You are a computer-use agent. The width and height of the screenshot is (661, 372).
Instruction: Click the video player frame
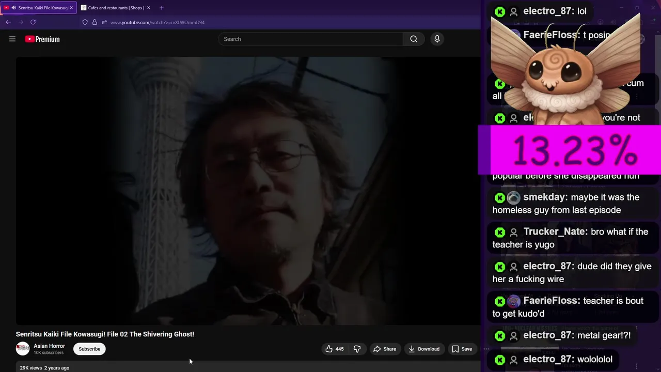point(248,191)
